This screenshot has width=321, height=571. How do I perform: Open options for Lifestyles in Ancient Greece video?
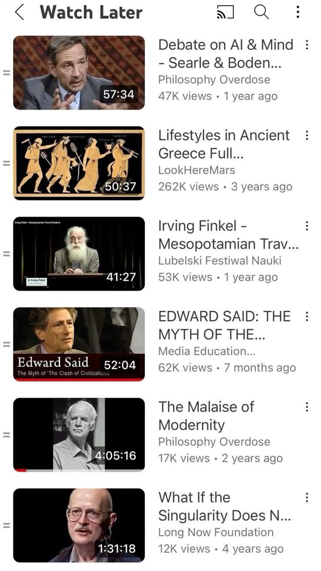point(307,135)
